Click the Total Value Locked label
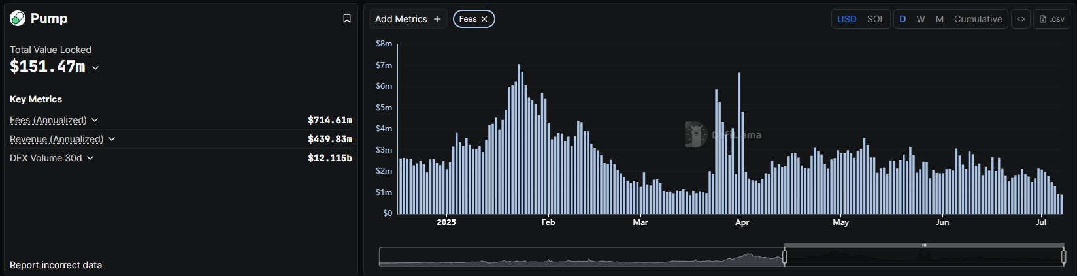Viewport: 1077px width, 276px height. click(x=50, y=50)
